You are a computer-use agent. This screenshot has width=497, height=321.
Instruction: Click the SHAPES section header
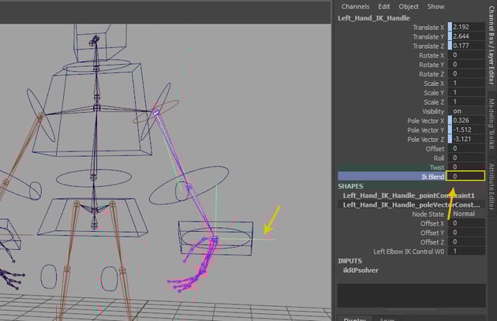pyautogui.click(x=350, y=186)
